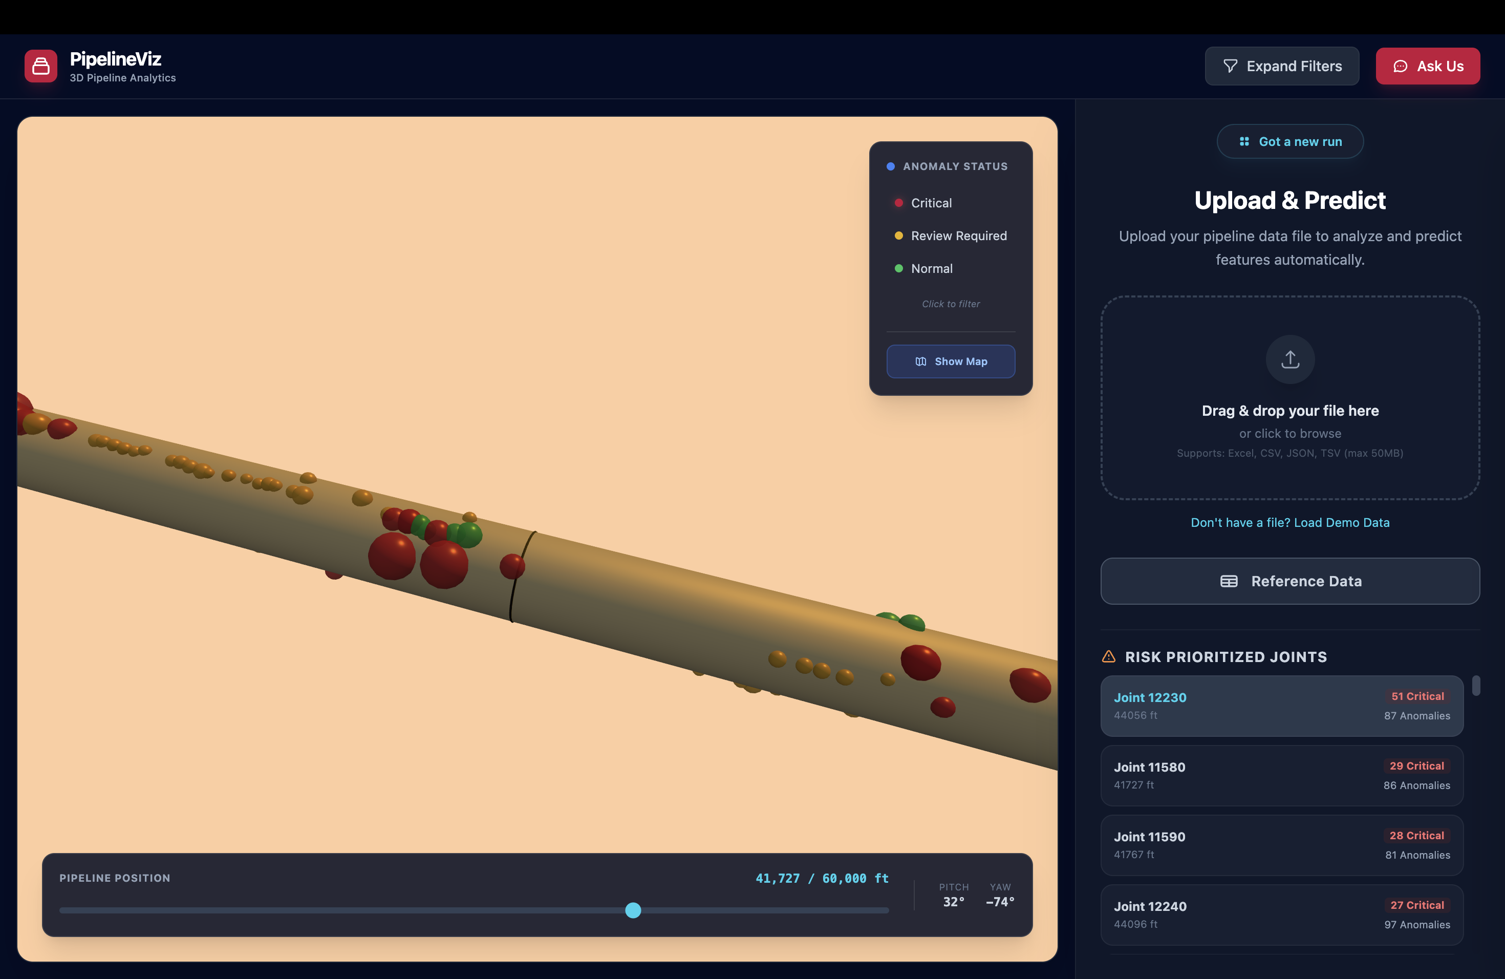Toggle the Critical anomaly status filter
The image size is (1505, 979).
pos(931,203)
